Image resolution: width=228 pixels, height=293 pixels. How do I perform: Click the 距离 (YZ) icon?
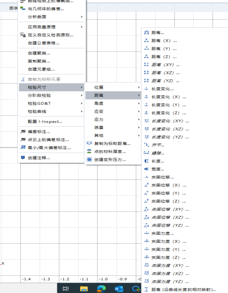click(147, 81)
